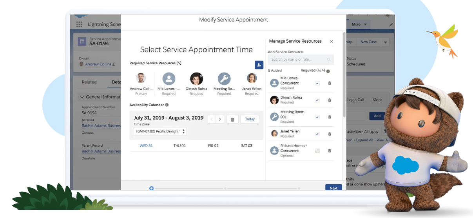Click Dinesh Rohra avatar in required resources
Viewport: 473px width, 218px height.
coord(196,78)
